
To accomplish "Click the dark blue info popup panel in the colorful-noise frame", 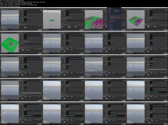I will [114, 19].
